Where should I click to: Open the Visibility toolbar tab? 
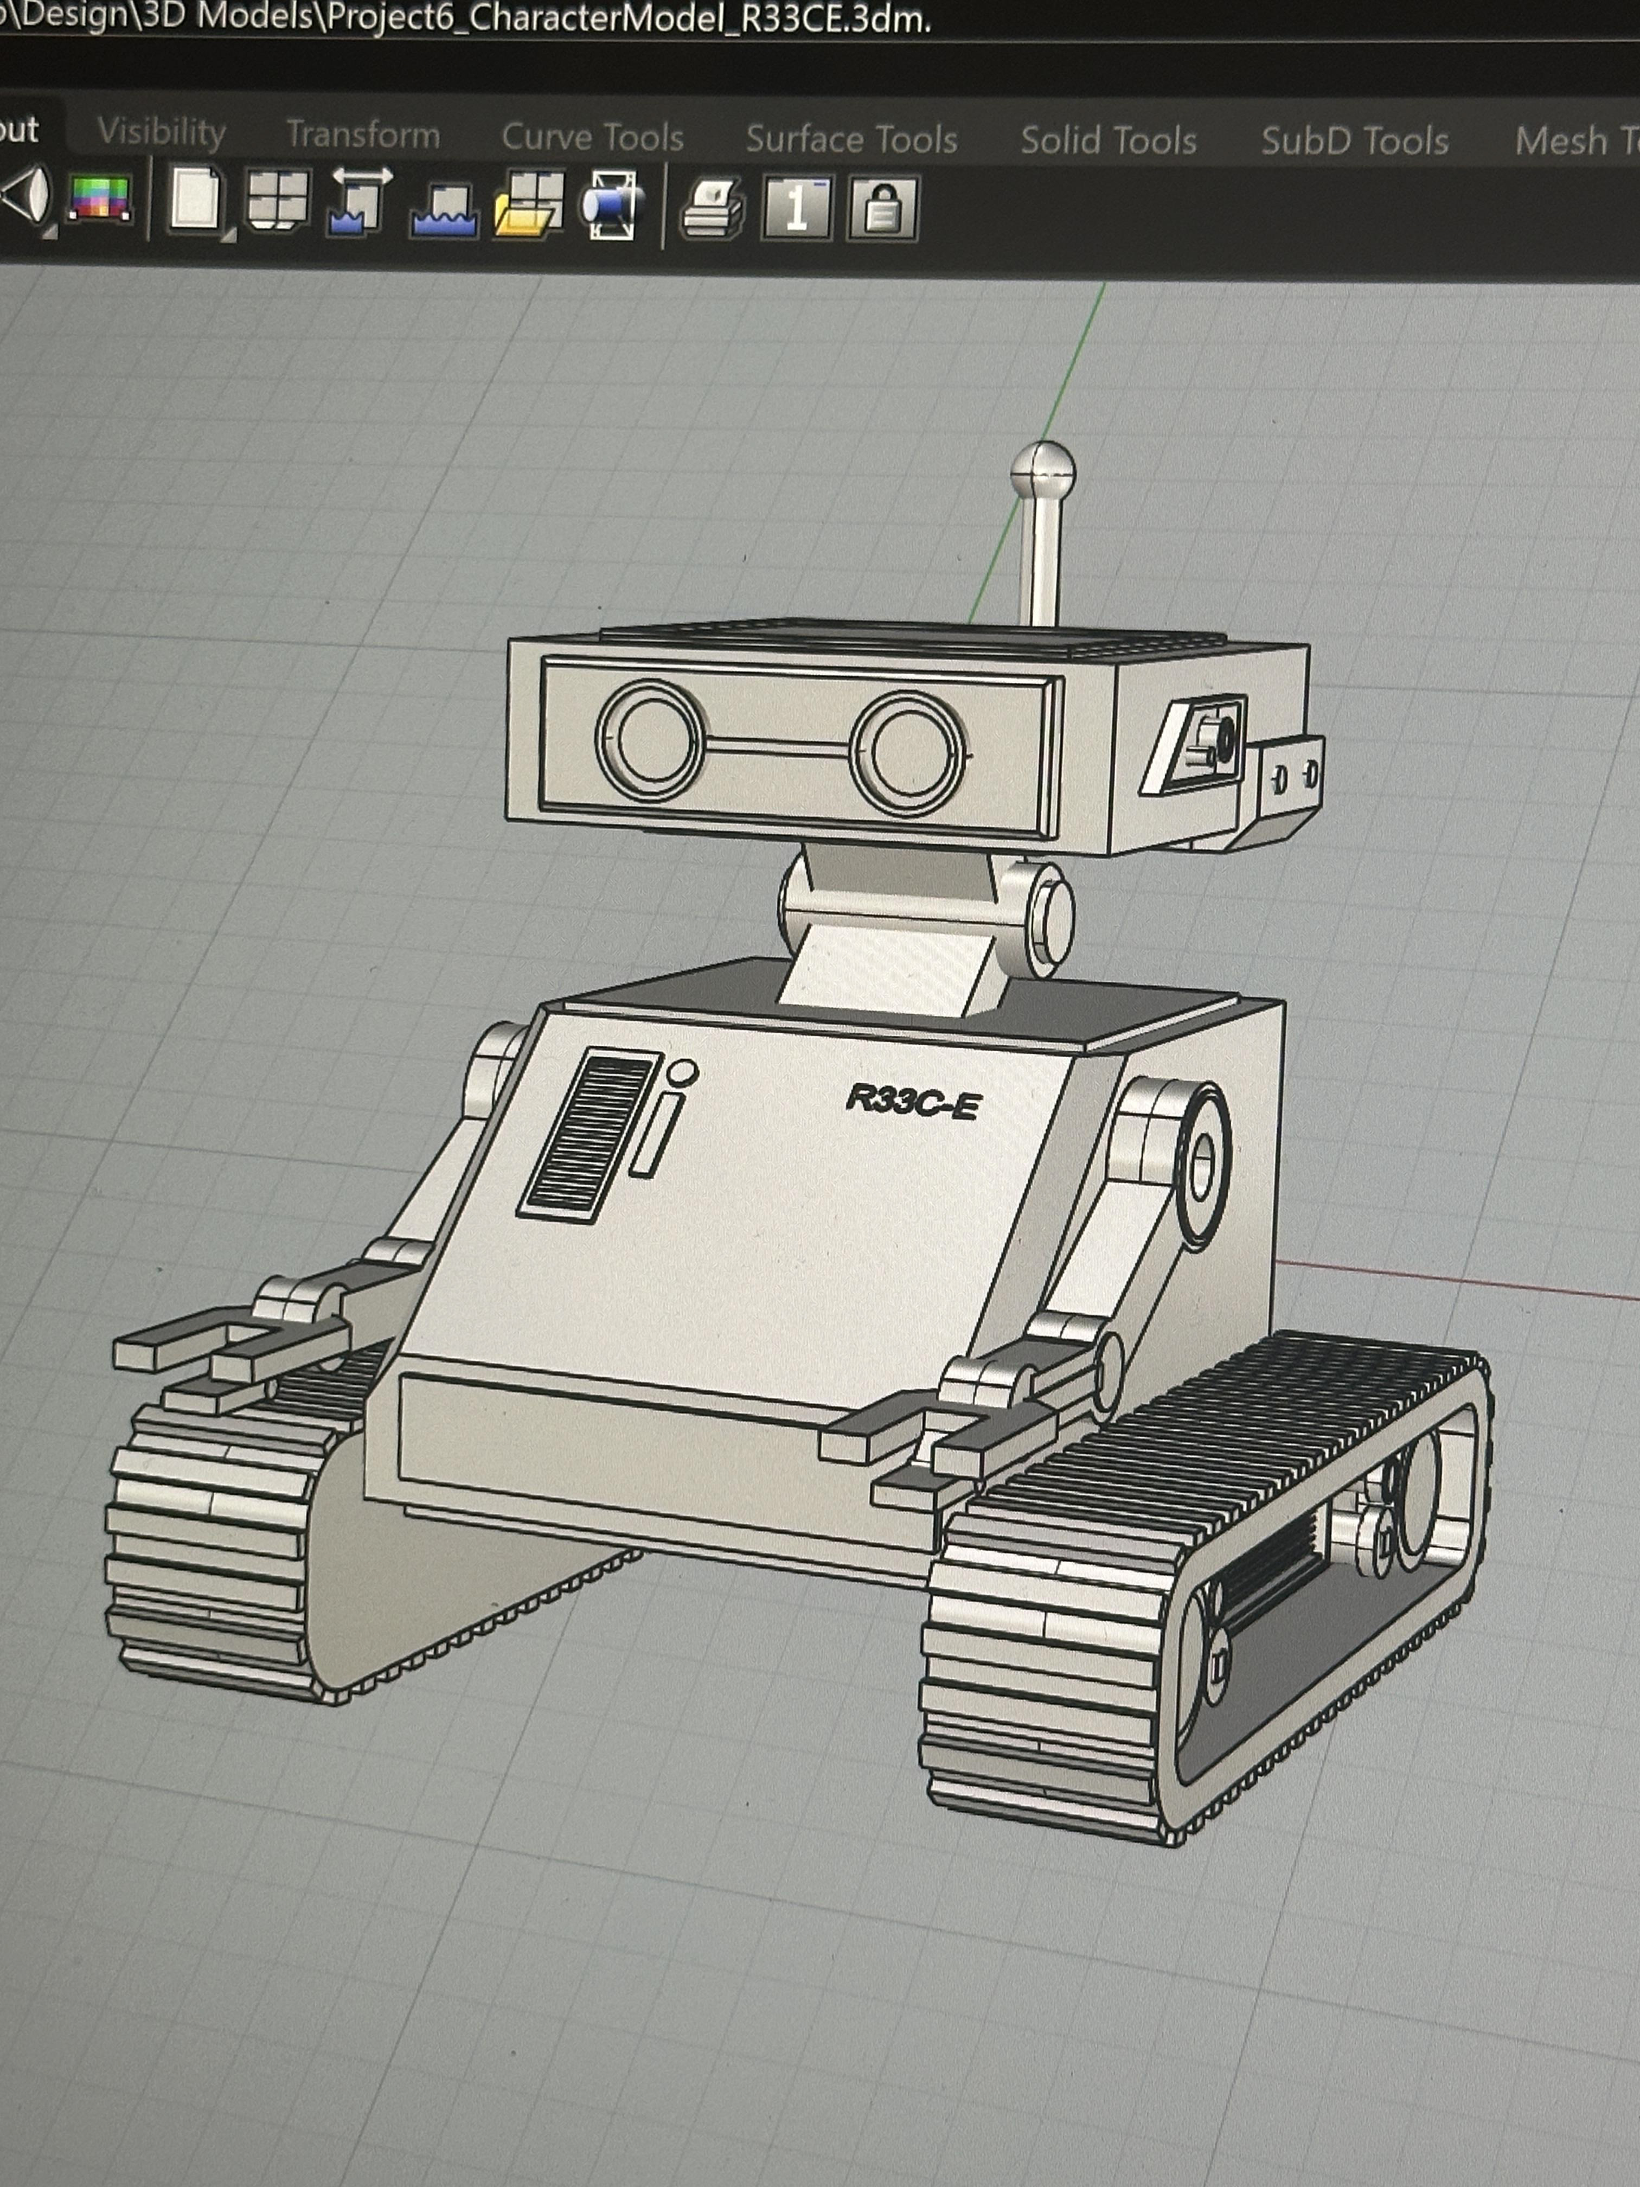(x=162, y=131)
